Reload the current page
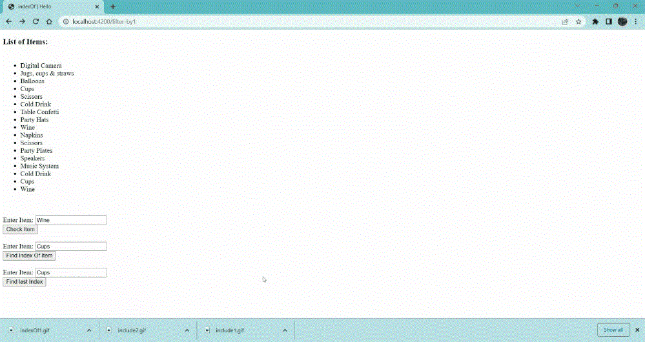 36,21
